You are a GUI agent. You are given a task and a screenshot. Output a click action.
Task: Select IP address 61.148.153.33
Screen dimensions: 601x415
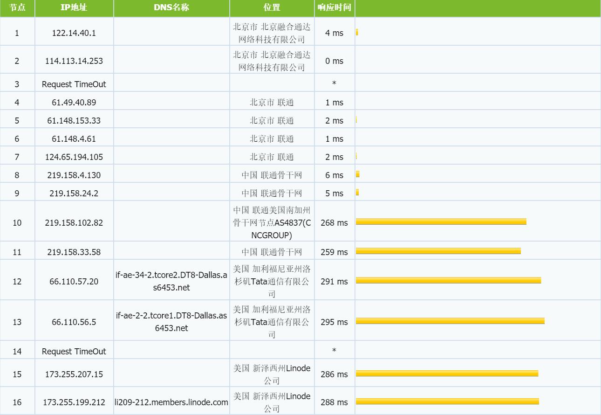74,120
